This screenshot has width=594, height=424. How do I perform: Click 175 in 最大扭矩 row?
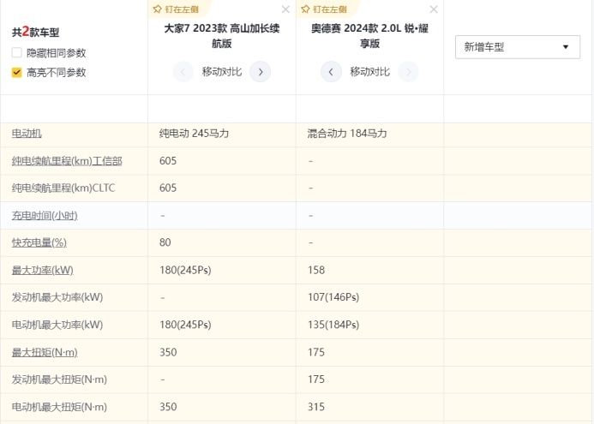point(316,352)
